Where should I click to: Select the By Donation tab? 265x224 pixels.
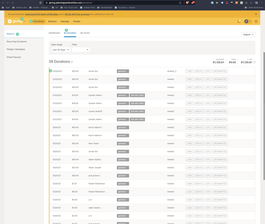pos(70,33)
